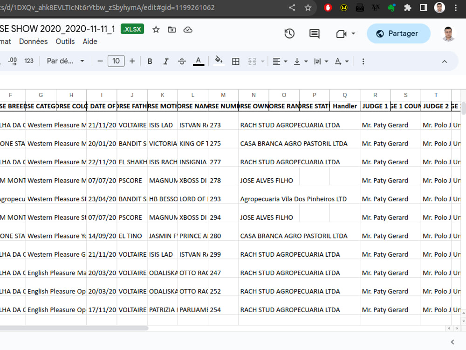
Task: Open the Données menu
Action: pos(33,42)
